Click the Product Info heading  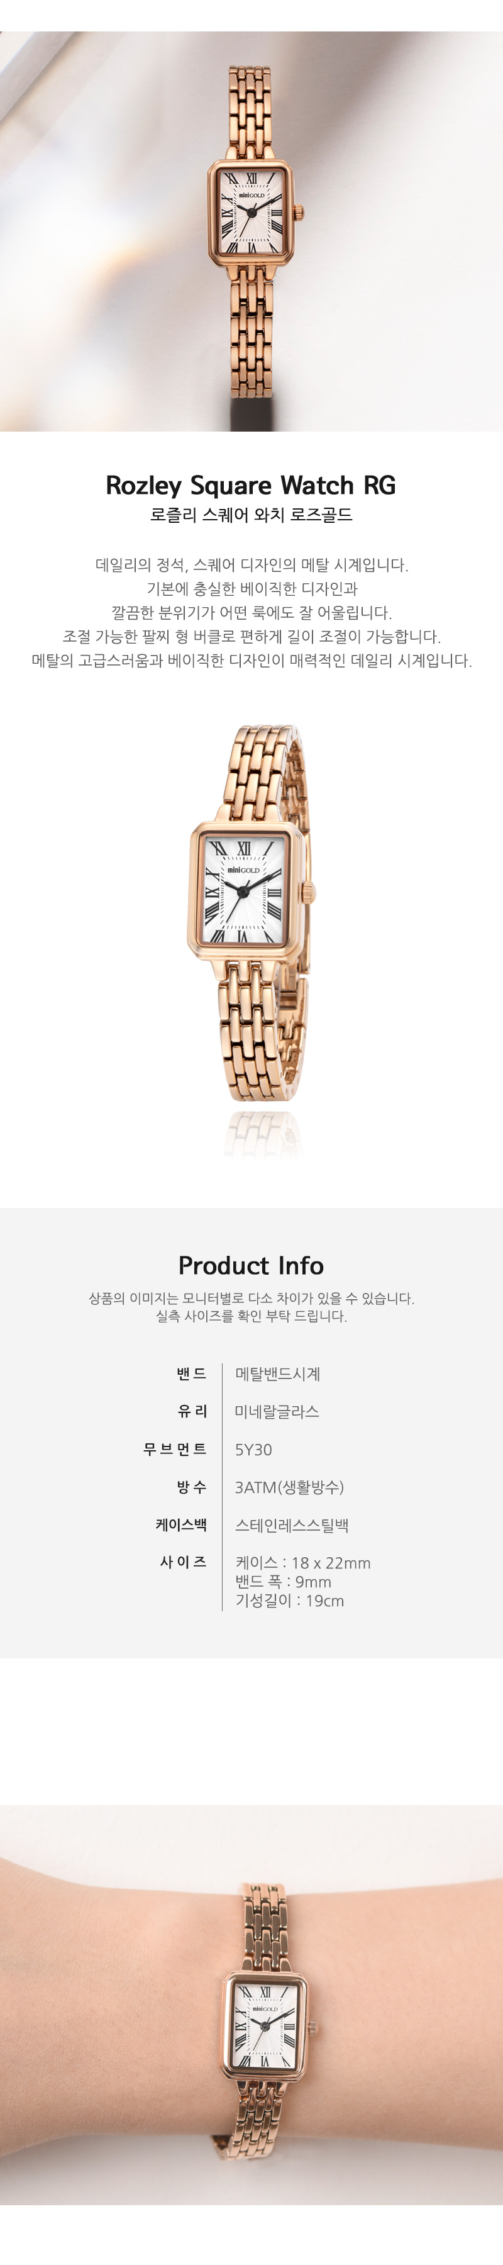click(x=251, y=1265)
